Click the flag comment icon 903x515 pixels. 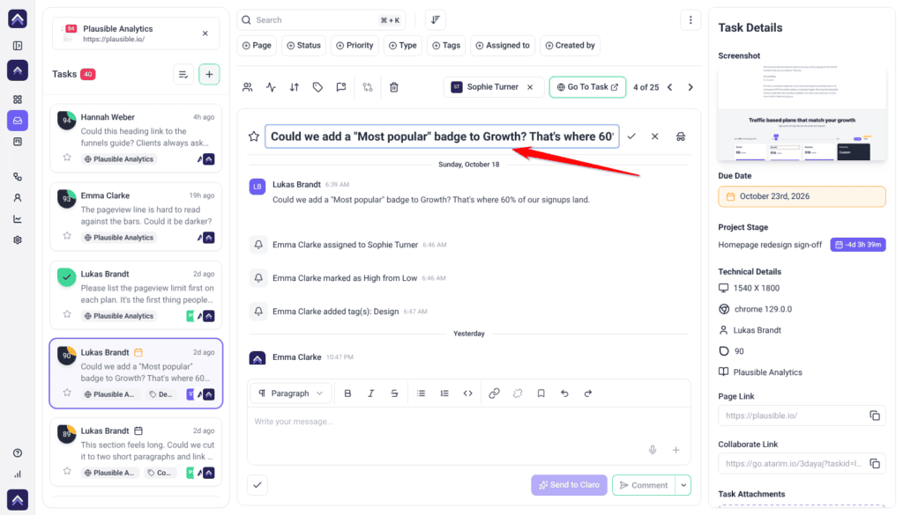point(341,87)
